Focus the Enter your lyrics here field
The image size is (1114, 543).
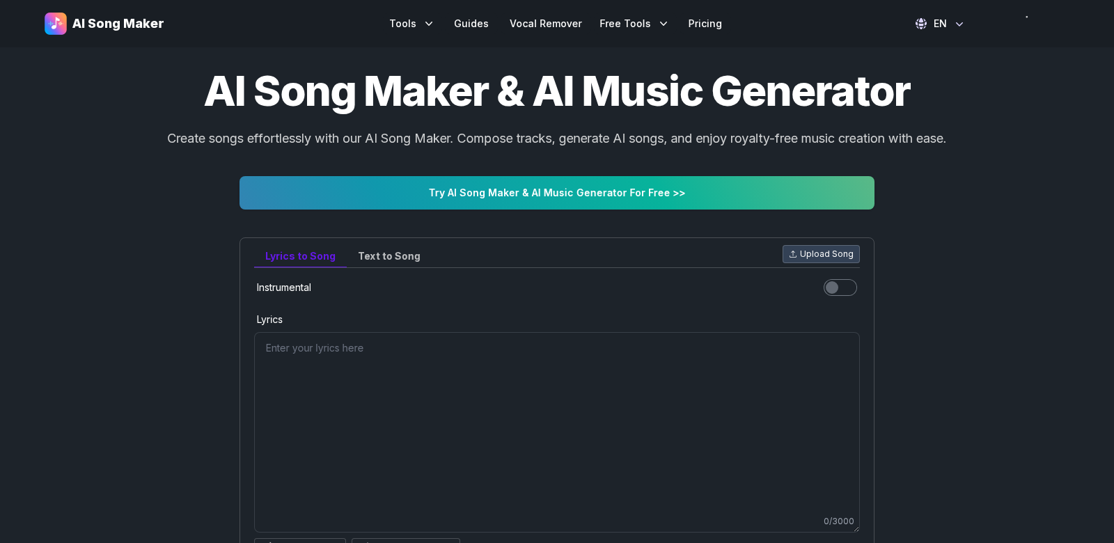(x=557, y=432)
